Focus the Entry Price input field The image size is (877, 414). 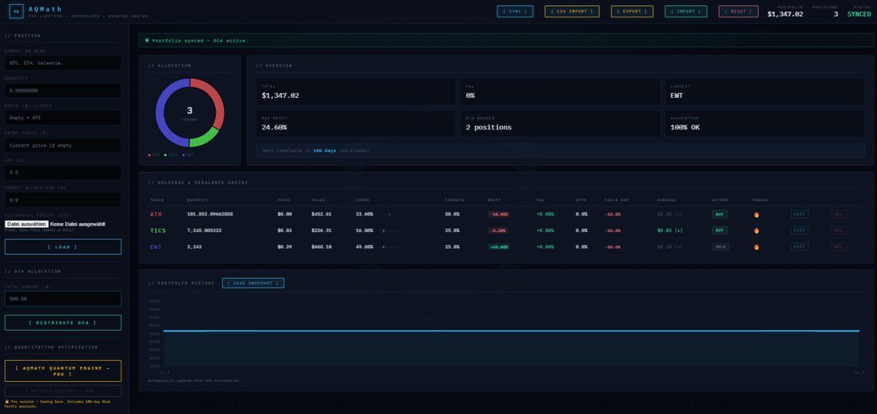[63, 145]
